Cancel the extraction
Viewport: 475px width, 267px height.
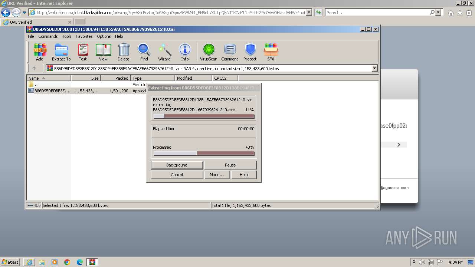177,175
